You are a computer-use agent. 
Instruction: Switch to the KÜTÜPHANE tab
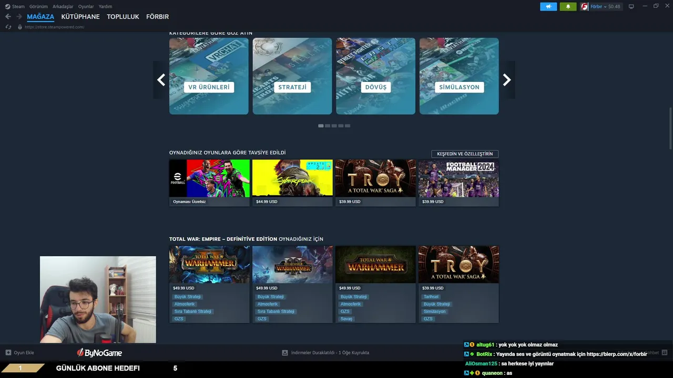(80, 17)
